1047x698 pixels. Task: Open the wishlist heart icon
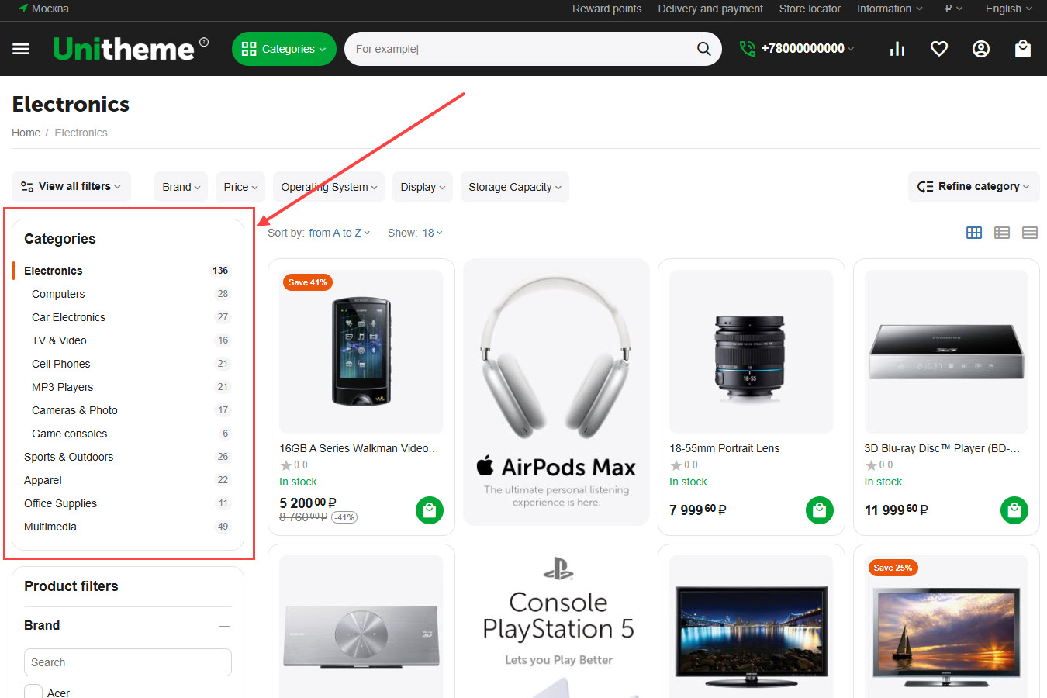[939, 49]
